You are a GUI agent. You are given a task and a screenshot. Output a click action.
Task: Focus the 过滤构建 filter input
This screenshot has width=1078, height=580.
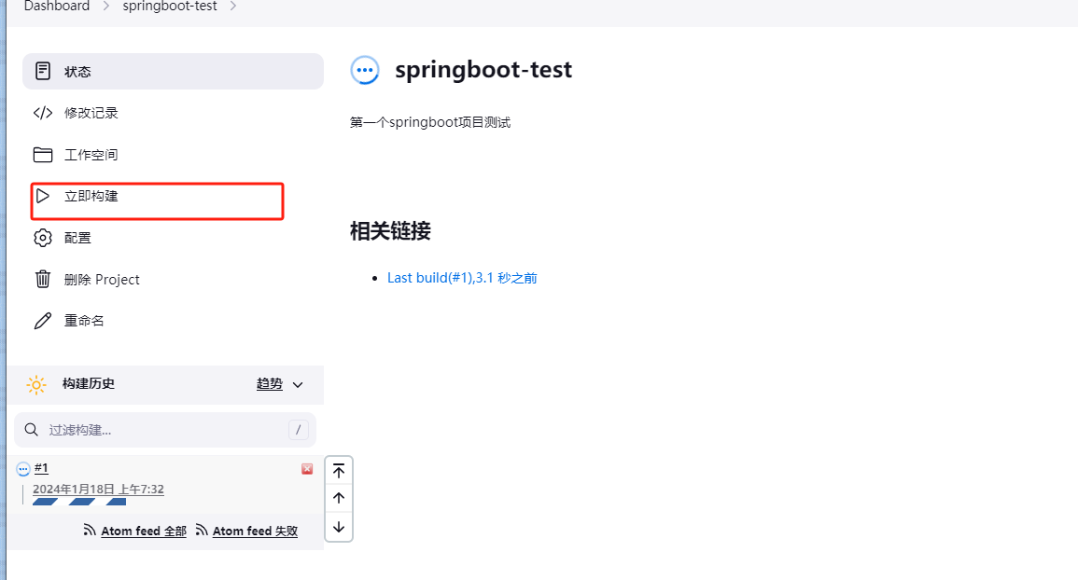pyautogui.click(x=165, y=430)
